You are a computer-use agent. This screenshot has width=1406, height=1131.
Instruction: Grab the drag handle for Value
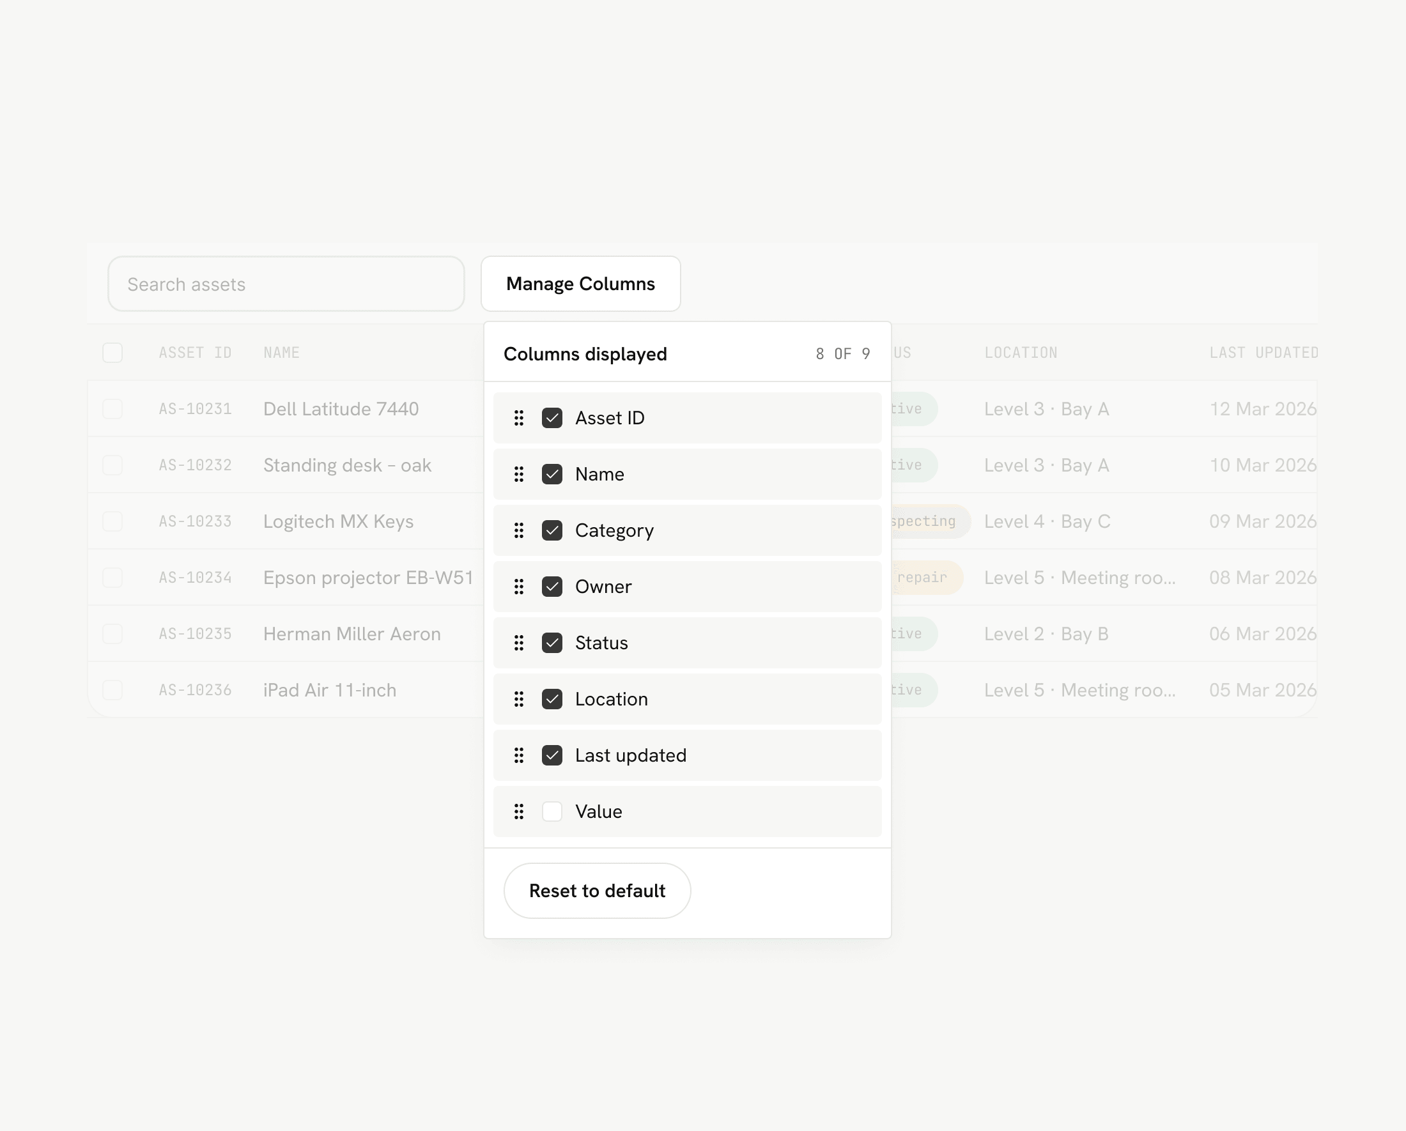point(518,812)
